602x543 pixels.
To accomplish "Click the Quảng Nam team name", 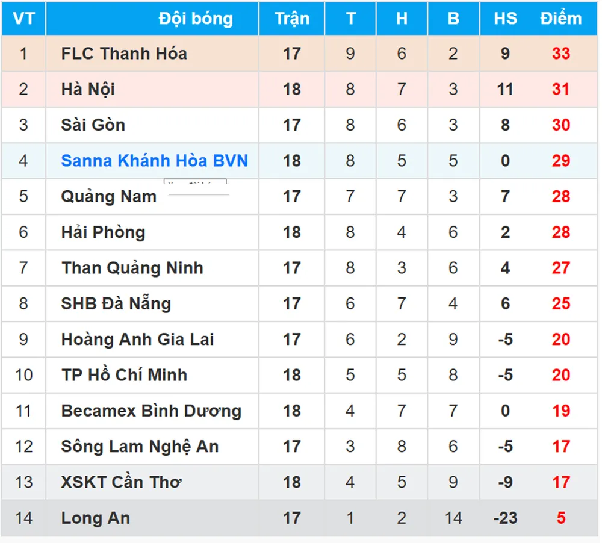I will point(108,197).
